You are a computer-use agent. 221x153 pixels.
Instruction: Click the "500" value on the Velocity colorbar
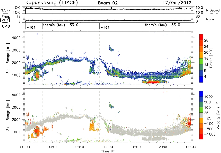click(x=207, y=102)
